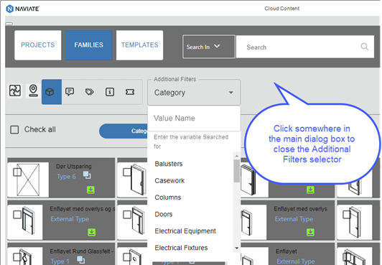382x265 pixels.
Task: Choose Doors from the category list
Action: pos(164,214)
